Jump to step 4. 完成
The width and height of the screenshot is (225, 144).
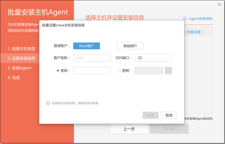[x=13, y=78]
